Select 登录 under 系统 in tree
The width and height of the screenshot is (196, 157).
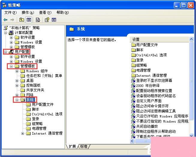coord(35,119)
